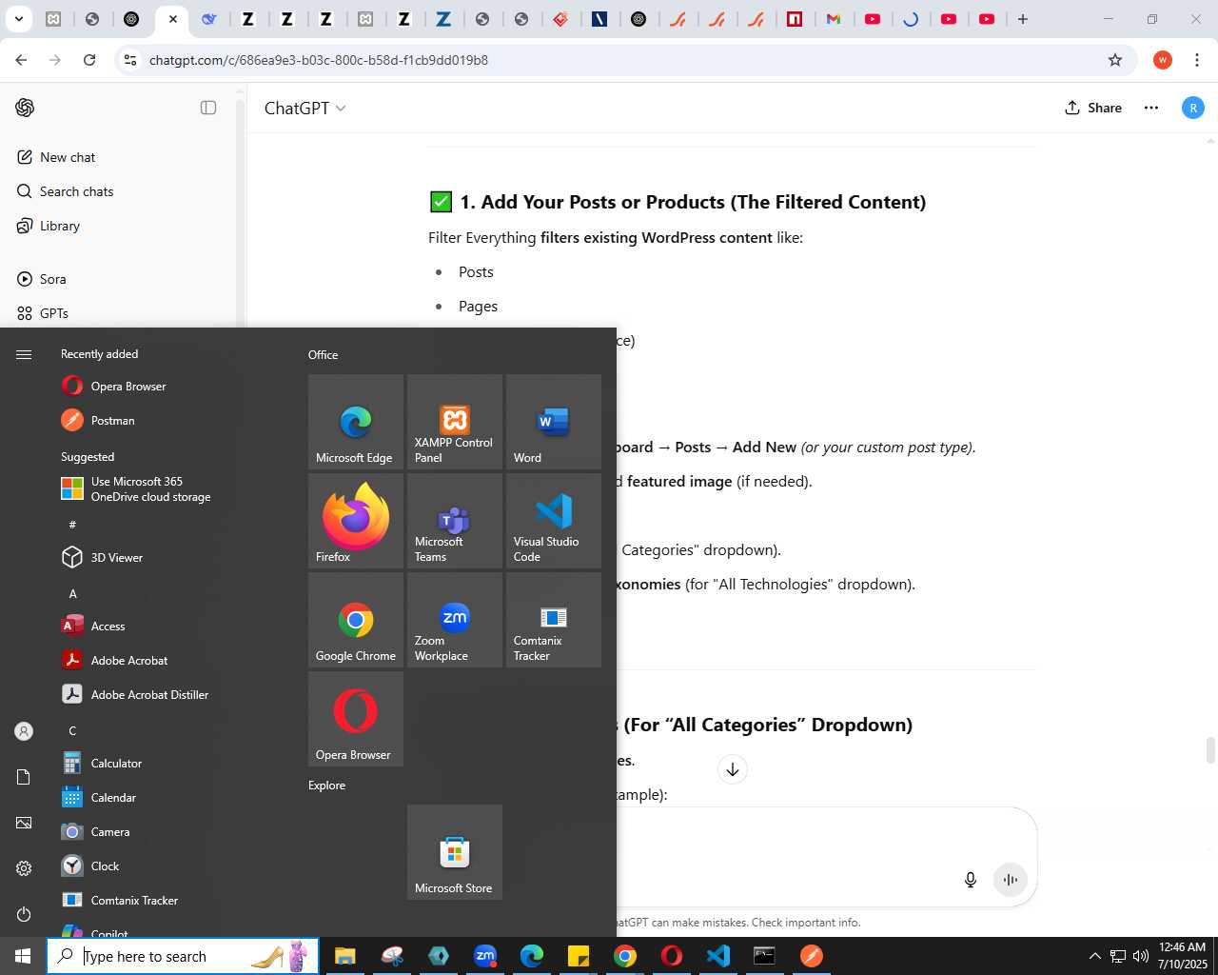Toggle the ChatGPT sidebar panel

(208, 108)
